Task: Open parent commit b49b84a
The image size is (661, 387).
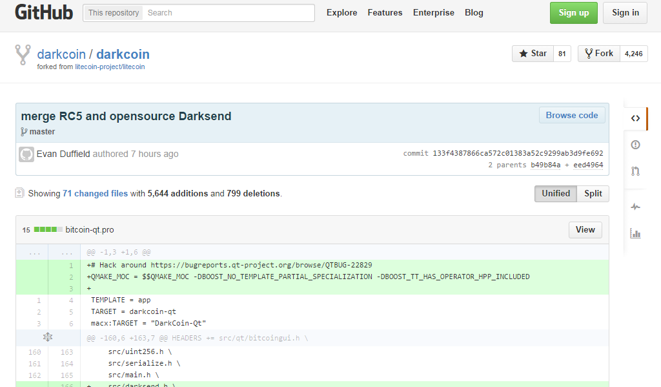Action: pos(545,165)
